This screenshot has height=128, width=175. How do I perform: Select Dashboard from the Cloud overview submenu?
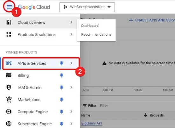point(90,26)
